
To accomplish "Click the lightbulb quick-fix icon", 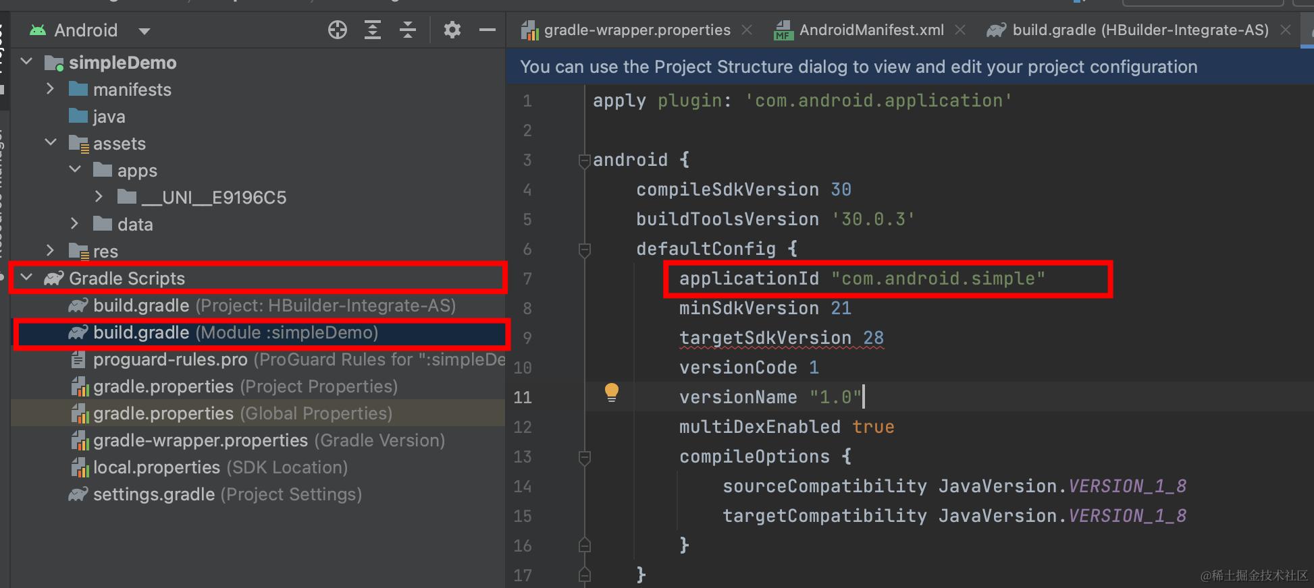I will pyautogui.click(x=611, y=392).
